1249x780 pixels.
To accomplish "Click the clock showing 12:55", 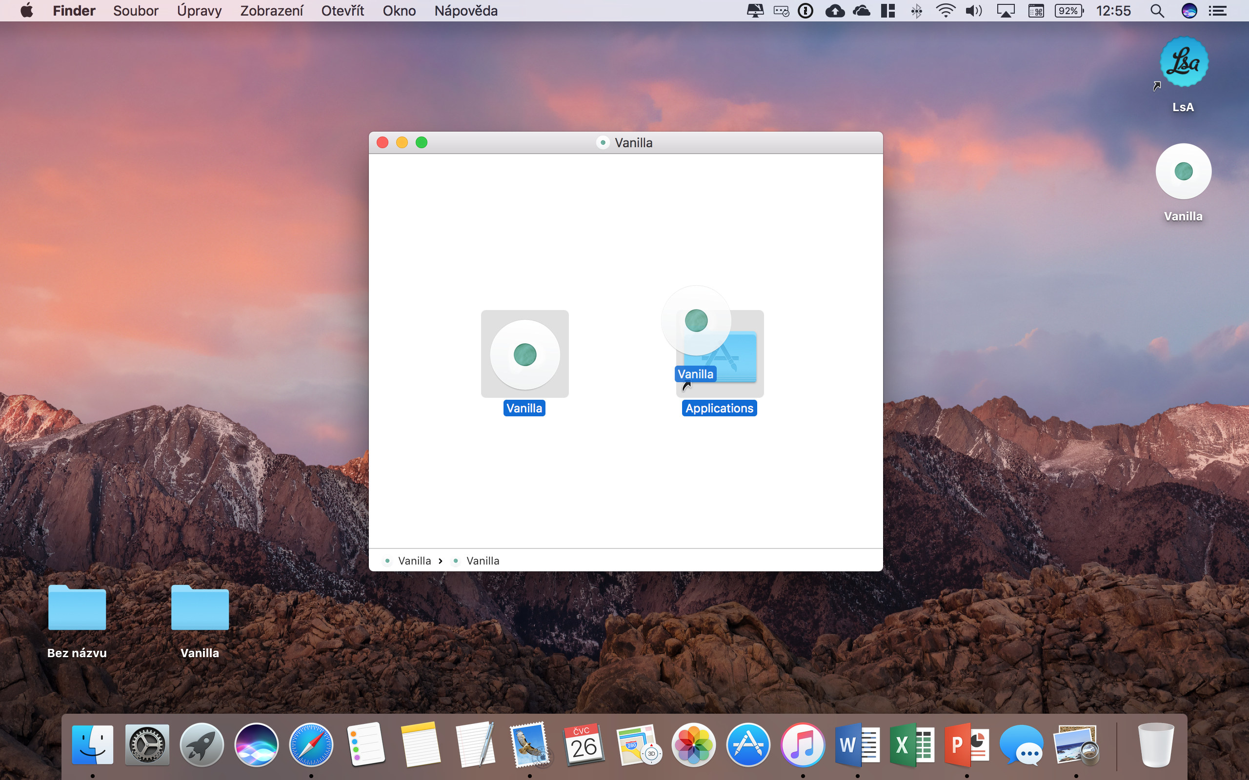I will 1113,11.
